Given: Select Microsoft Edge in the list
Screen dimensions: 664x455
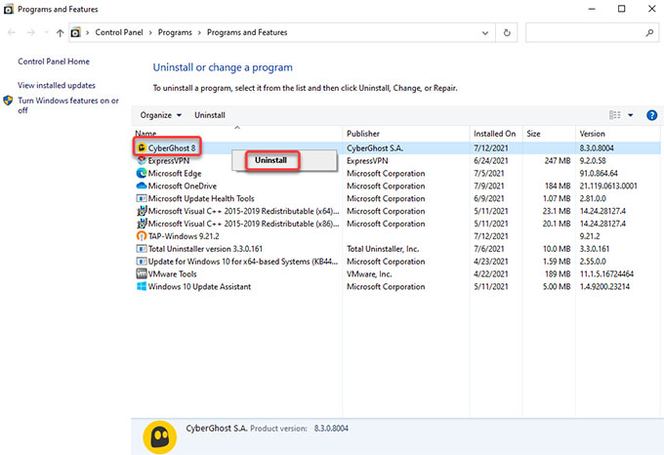Looking at the screenshot, I should [175, 174].
